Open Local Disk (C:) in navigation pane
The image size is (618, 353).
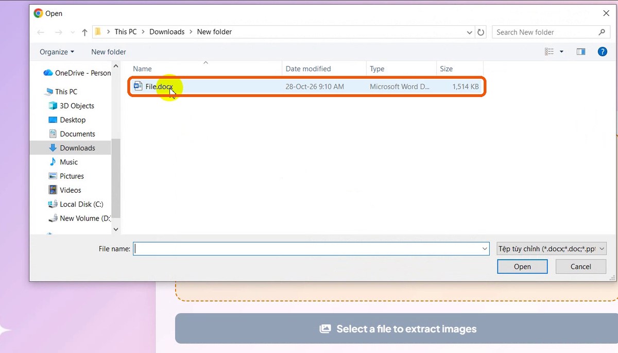(x=76, y=204)
